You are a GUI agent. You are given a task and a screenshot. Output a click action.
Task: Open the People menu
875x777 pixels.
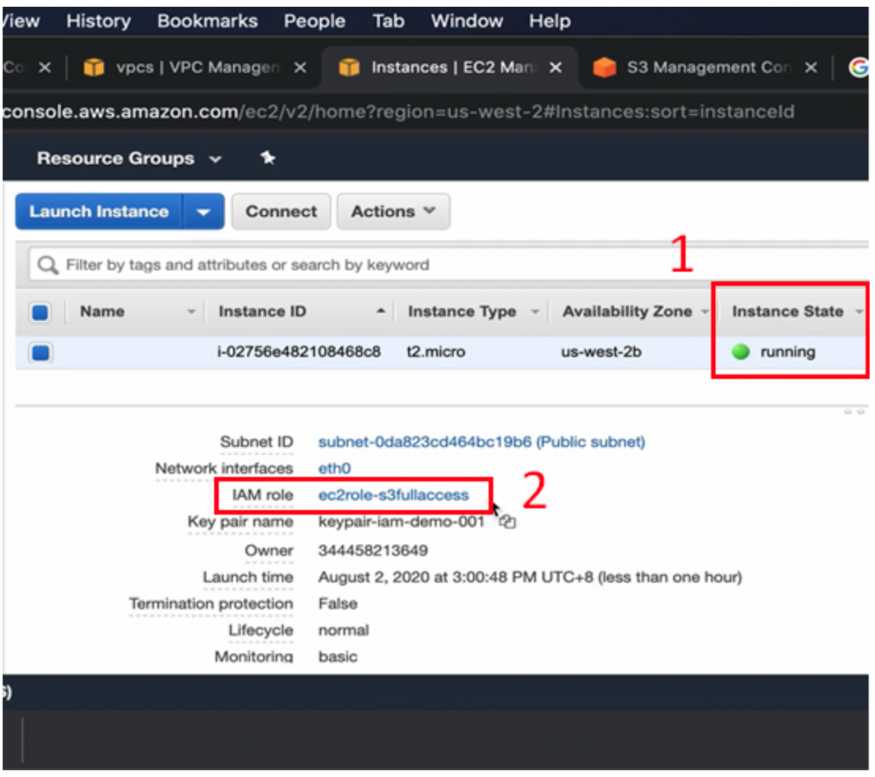pos(314,21)
